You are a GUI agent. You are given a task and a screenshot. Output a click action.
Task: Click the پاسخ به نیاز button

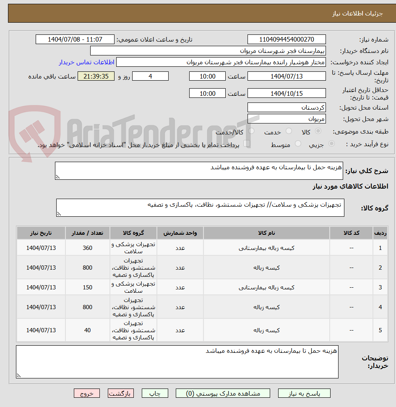tap(304, 393)
